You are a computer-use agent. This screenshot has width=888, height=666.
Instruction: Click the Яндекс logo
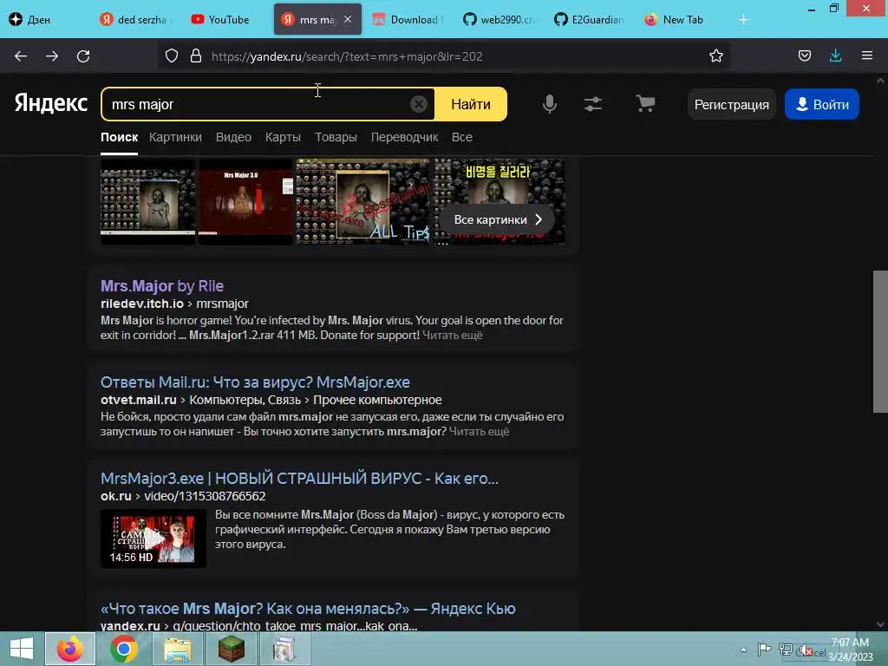[x=51, y=104]
